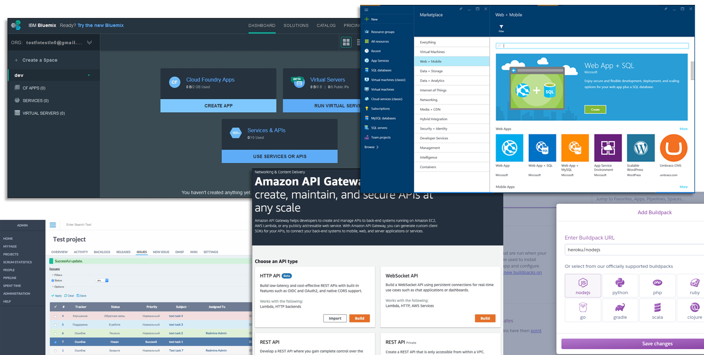Click the Enter Buildpack URL field
This screenshot has width=704, height=355.
633,250
